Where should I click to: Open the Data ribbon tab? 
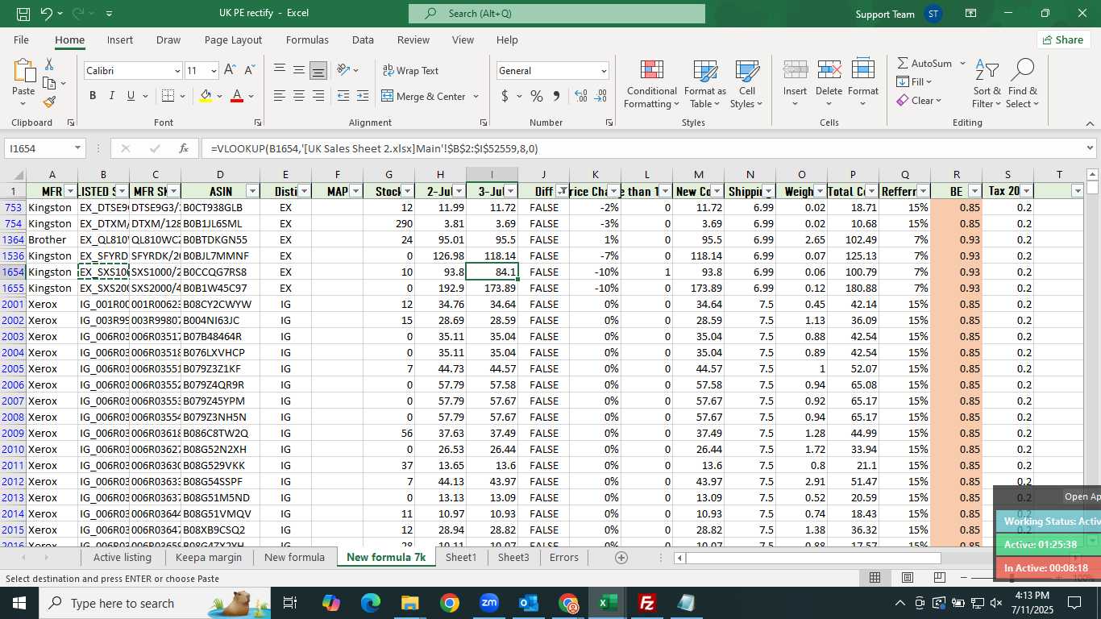tap(363, 39)
